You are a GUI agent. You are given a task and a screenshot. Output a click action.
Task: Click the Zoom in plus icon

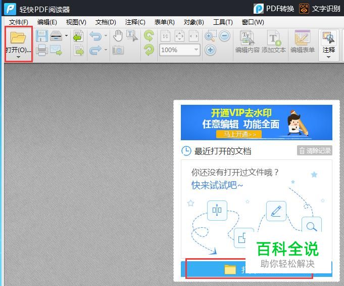tap(210, 50)
